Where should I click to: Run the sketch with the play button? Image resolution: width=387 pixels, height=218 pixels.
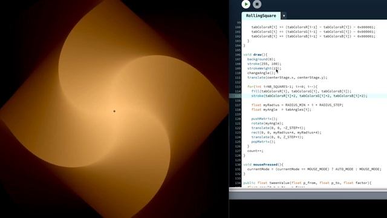[x=246, y=4]
